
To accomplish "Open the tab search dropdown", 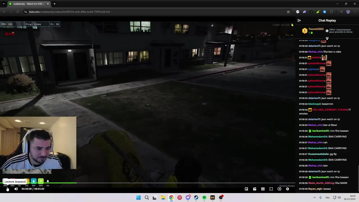I will 4,4.
